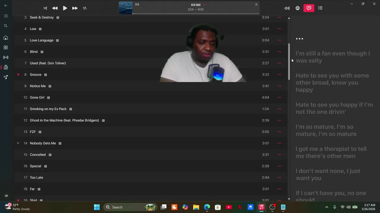The image size is (380, 213).
Task: Open clock and date flyout
Action: [x=368, y=207]
